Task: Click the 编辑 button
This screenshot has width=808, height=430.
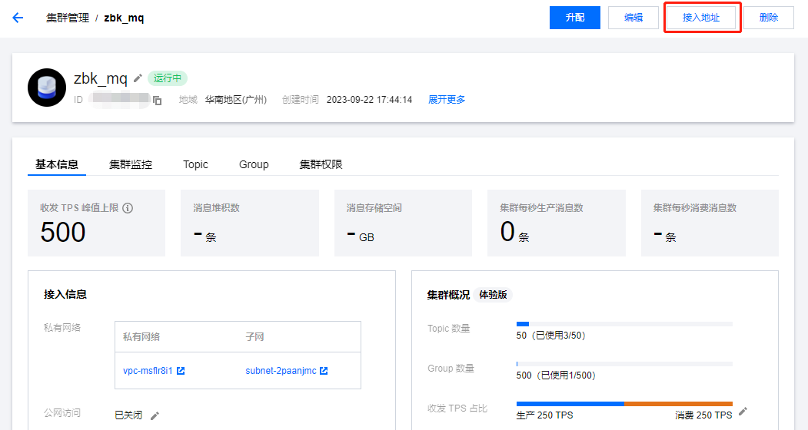Action: click(633, 18)
